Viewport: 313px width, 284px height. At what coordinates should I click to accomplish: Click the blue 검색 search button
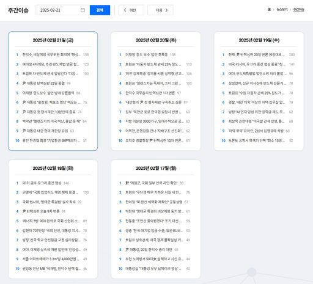point(100,10)
